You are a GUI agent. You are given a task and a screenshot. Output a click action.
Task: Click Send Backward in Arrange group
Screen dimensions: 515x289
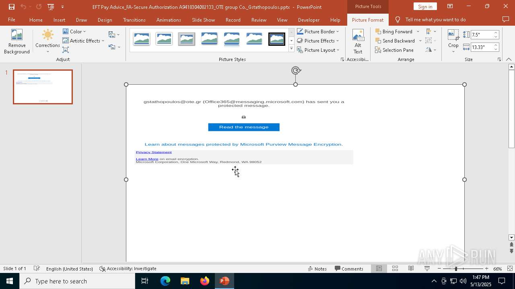(x=395, y=41)
